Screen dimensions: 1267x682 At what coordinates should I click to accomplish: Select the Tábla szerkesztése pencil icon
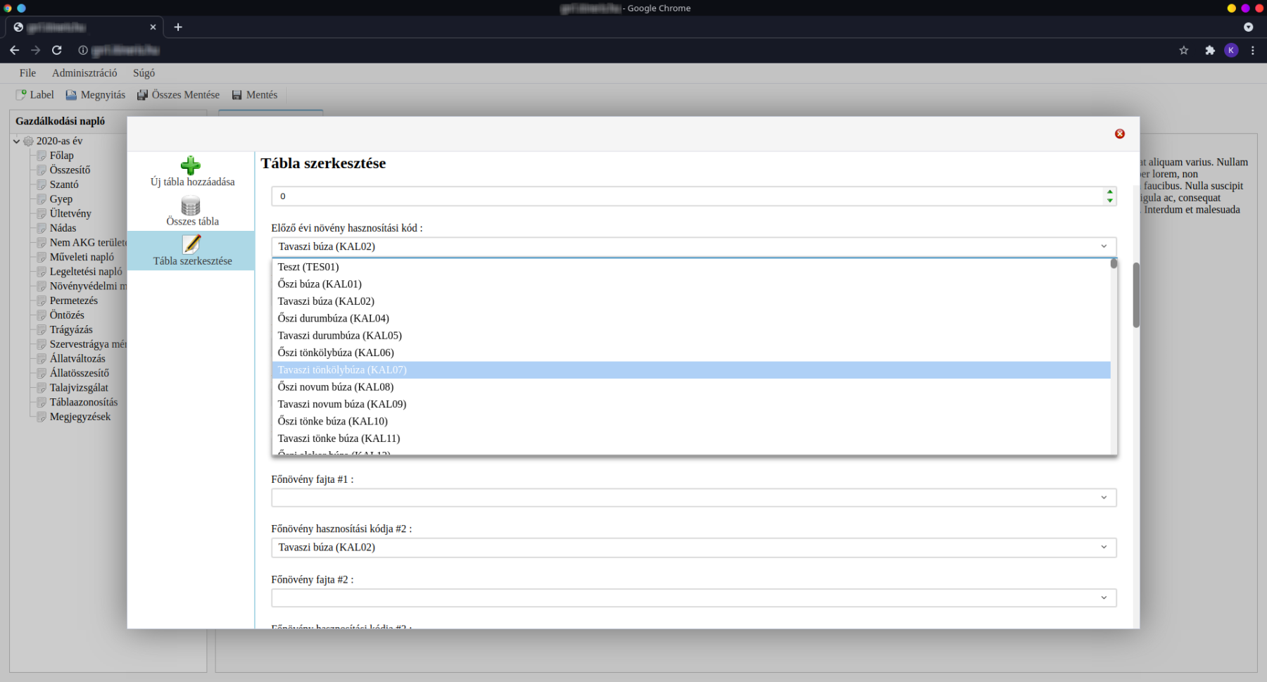click(x=191, y=244)
